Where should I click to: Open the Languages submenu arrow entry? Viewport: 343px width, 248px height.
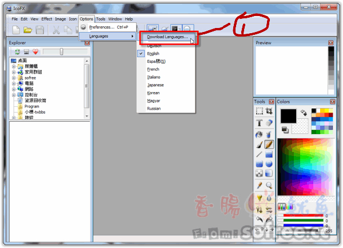[x=107, y=36]
